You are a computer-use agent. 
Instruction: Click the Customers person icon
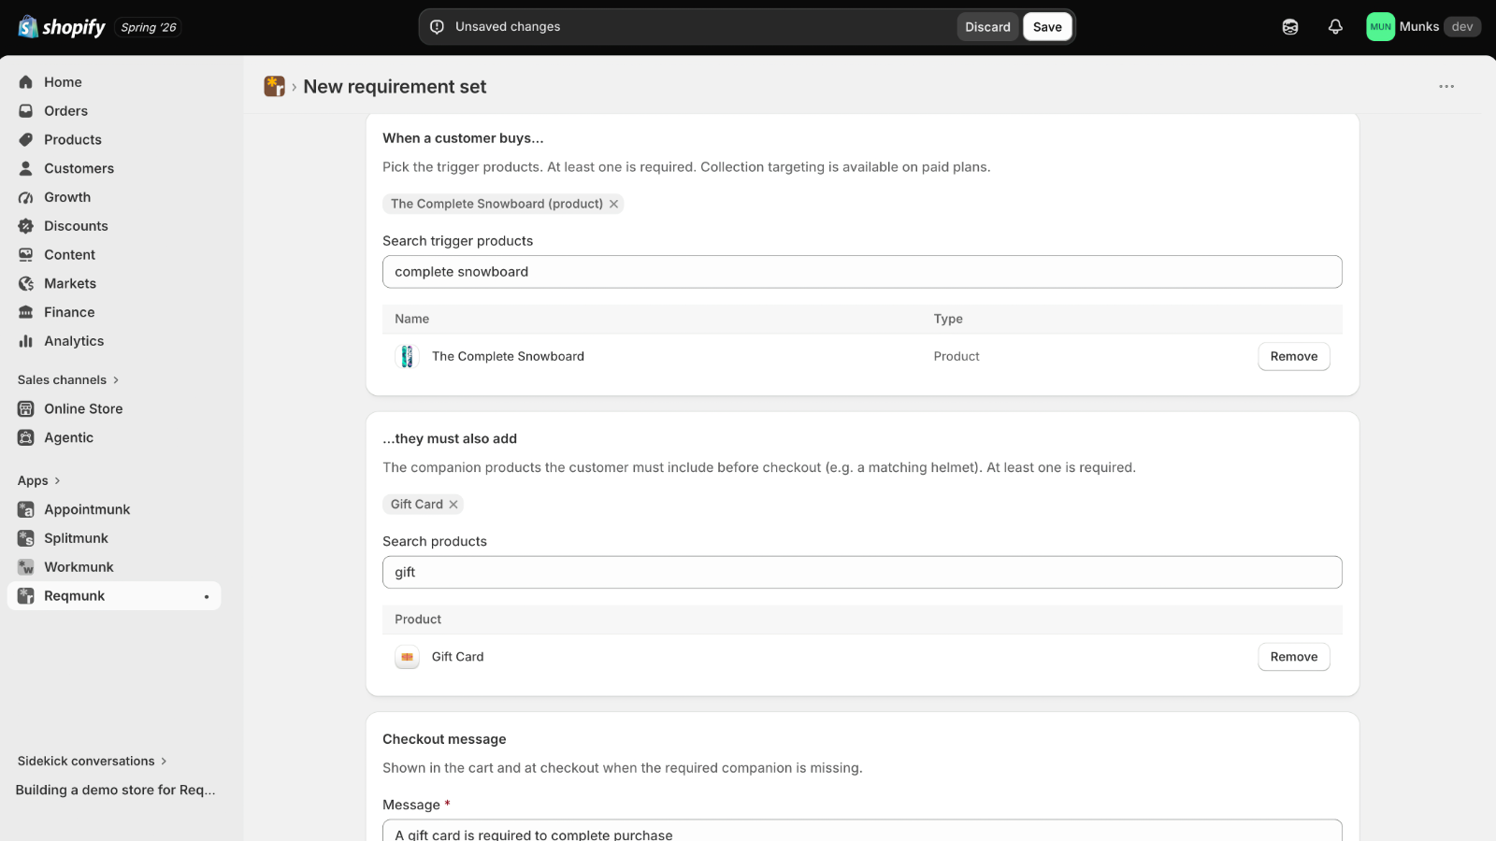click(x=26, y=169)
